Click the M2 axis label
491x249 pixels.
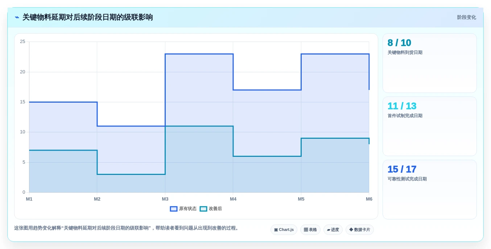(97, 199)
